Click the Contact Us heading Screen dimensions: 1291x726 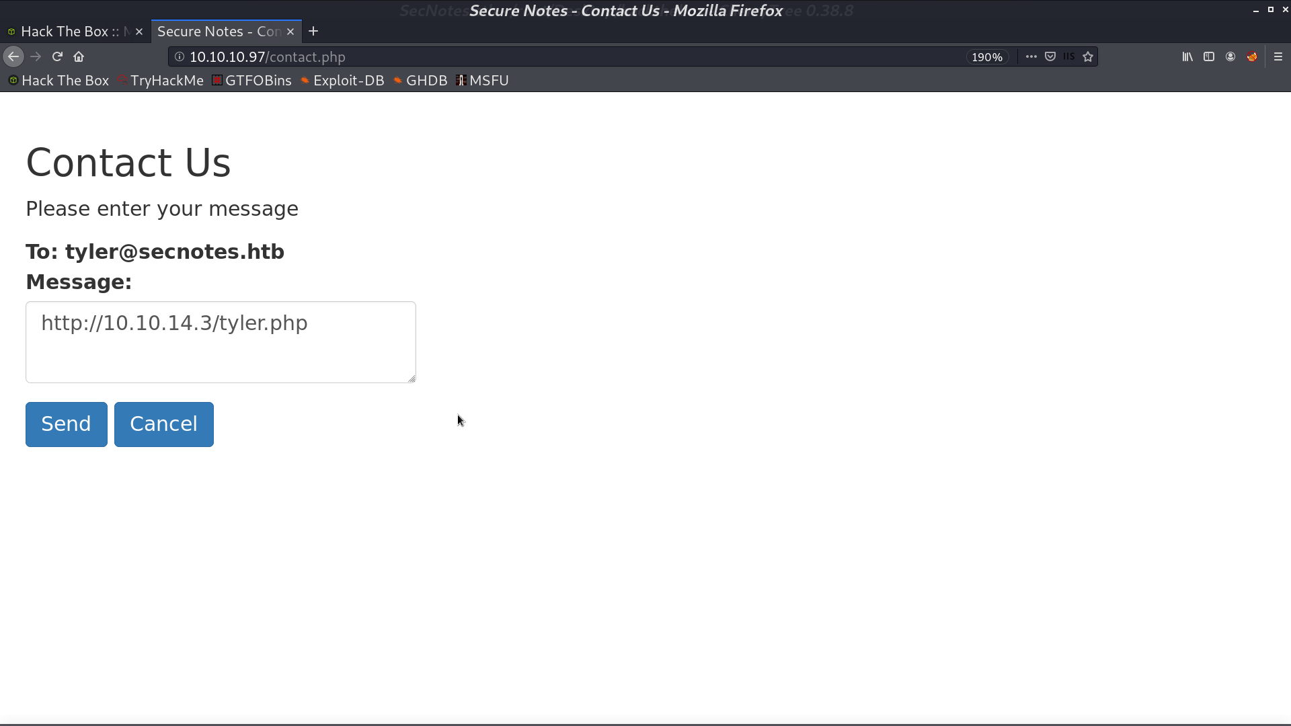pyautogui.click(x=128, y=163)
